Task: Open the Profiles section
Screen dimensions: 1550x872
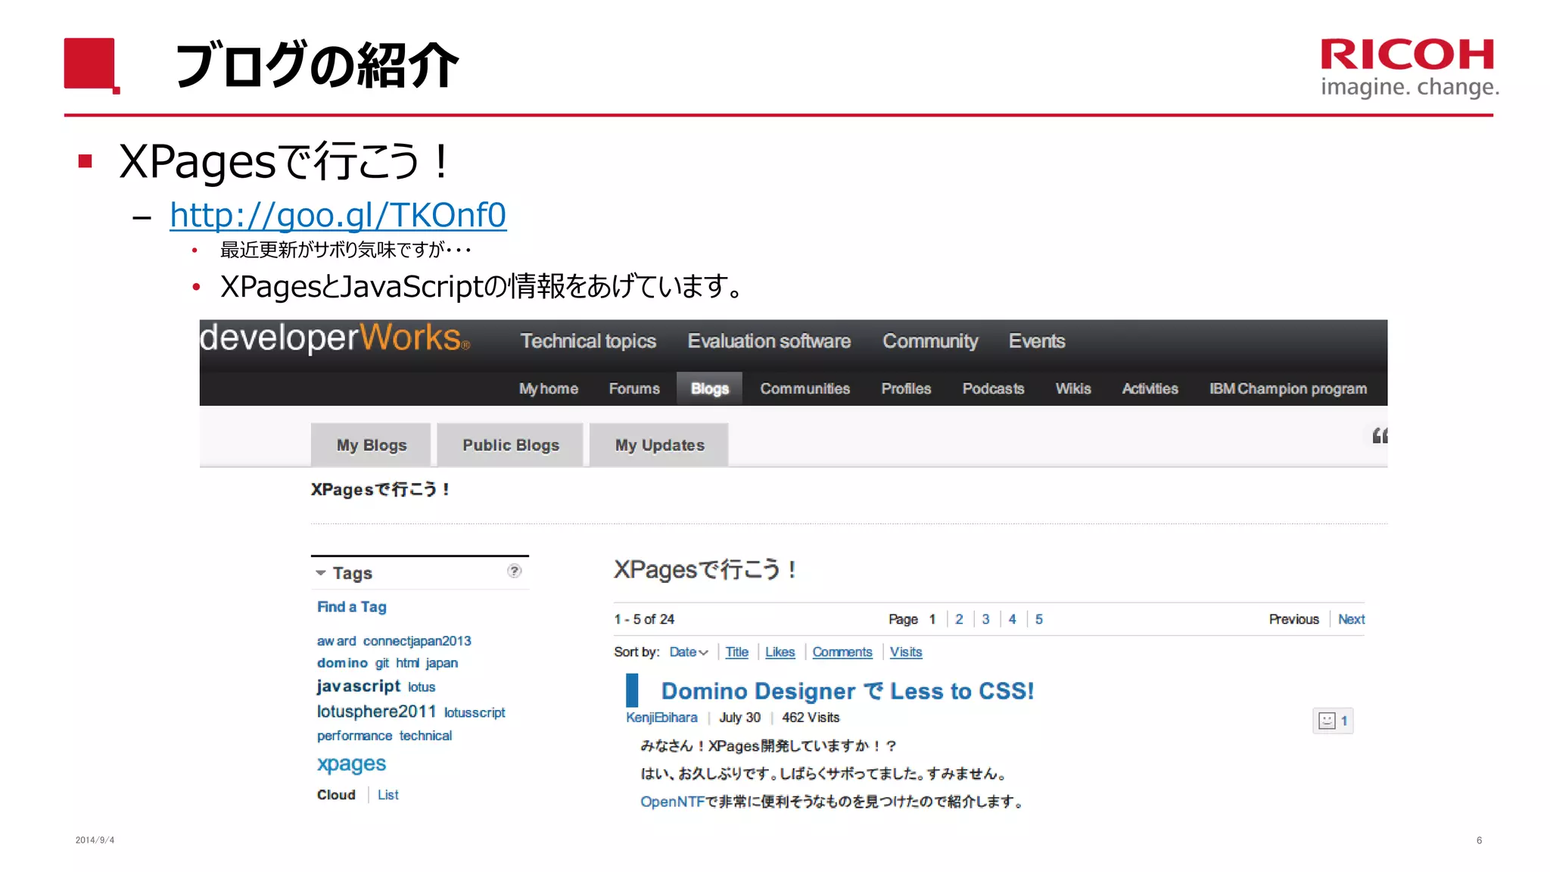Action: pos(906,389)
